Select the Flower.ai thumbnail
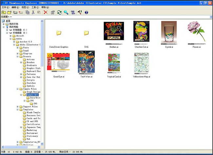 tap(196, 32)
